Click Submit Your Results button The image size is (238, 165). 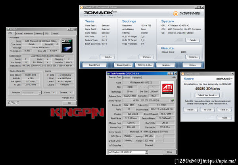pos(207,95)
